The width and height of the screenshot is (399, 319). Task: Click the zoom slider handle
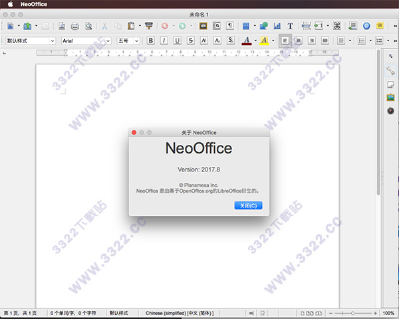coord(353,313)
